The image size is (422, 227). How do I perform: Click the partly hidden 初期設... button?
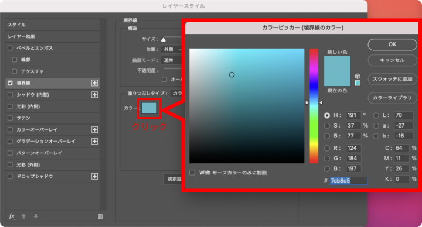173,179
